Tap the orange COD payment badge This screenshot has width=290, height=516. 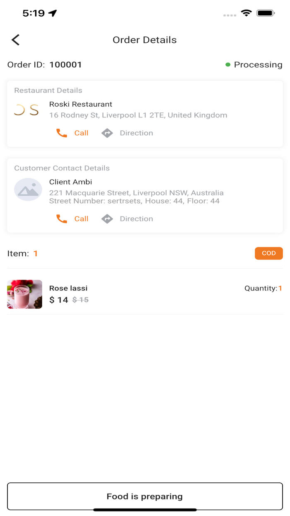click(268, 253)
